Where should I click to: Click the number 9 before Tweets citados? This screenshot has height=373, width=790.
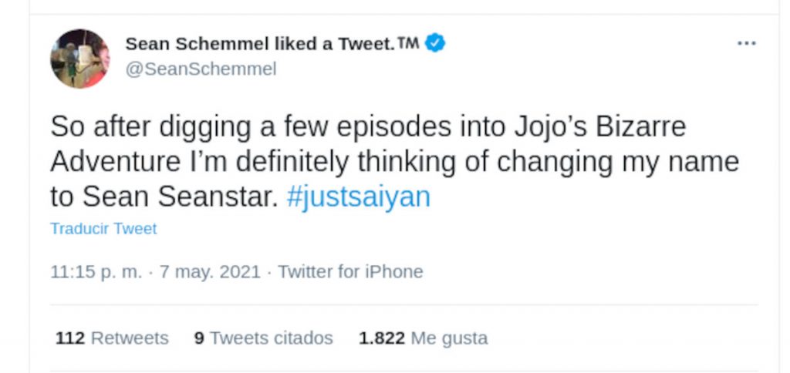pos(199,338)
